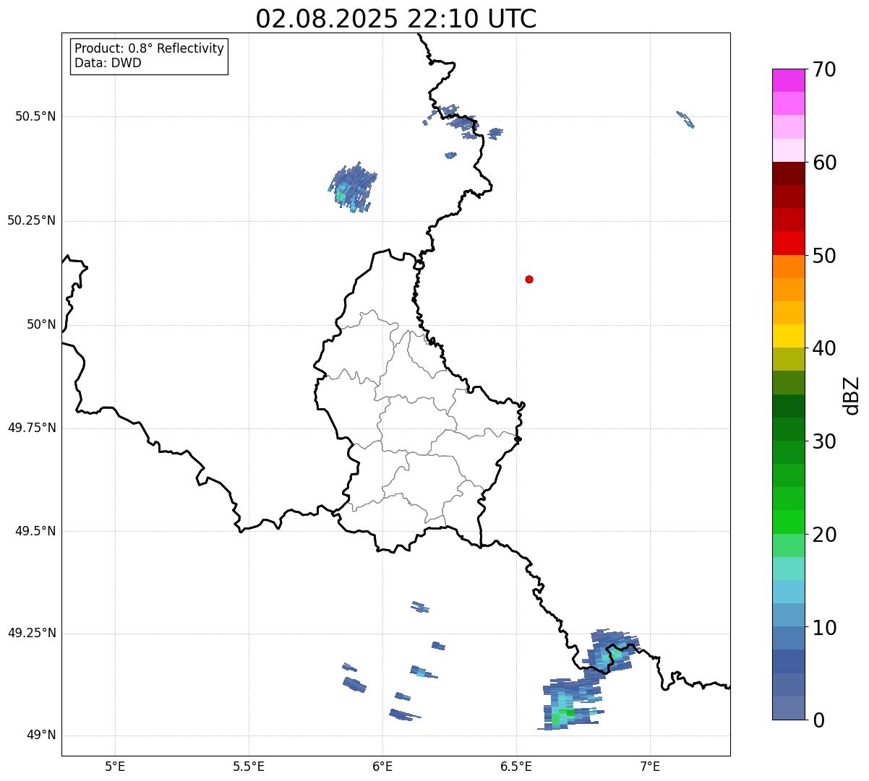Click the colorbar value 10

(x=824, y=628)
